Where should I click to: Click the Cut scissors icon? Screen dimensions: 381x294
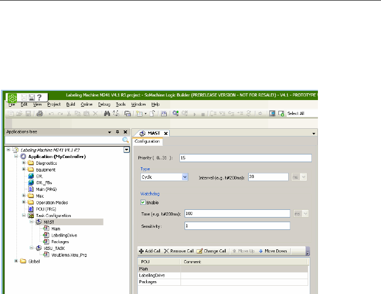69,113
